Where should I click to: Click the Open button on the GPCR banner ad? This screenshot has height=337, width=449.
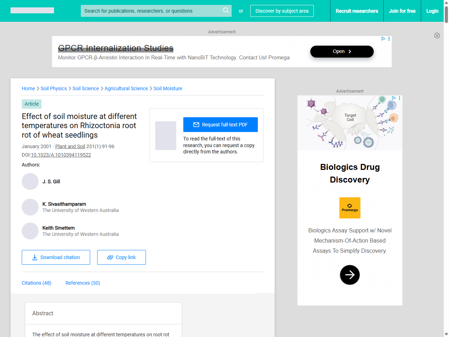pyautogui.click(x=342, y=51)
